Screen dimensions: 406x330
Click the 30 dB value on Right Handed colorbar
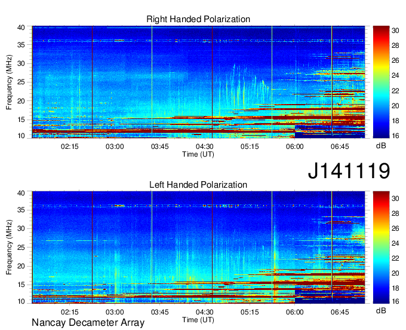pos(395,30)
